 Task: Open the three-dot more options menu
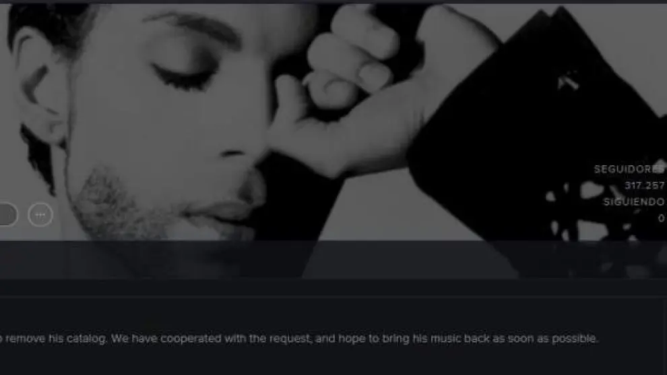click(40, 214)
